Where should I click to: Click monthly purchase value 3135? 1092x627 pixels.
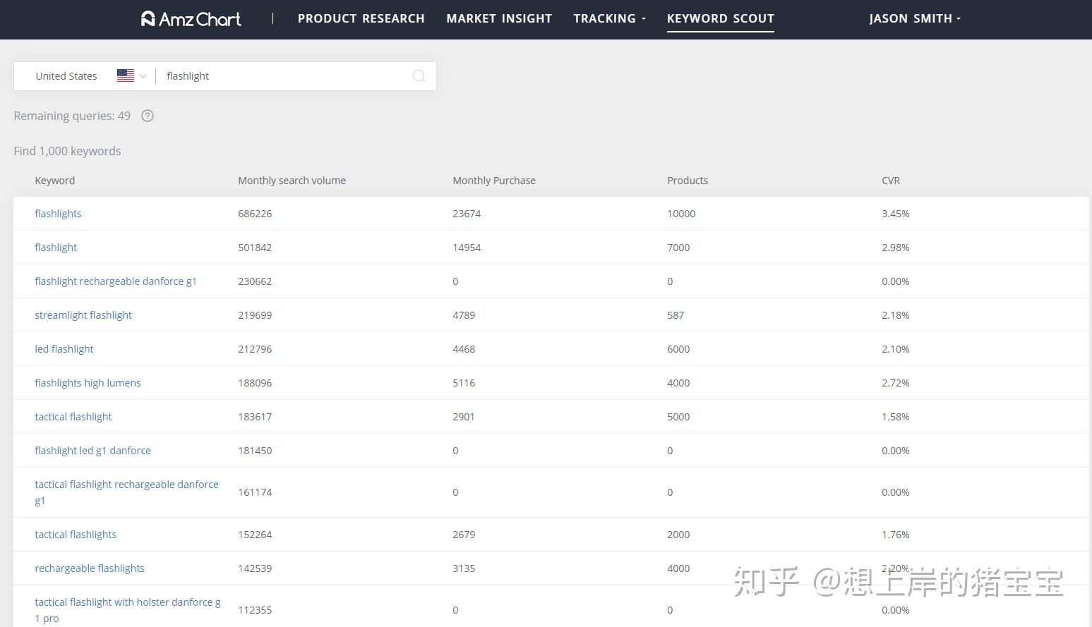(464, 568)
